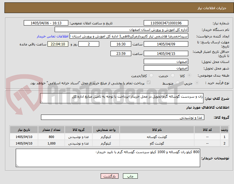Click the غذا و نوشیدنی group cell for گوشت گوساله
The image size is (234, 184).
(78, 137)
